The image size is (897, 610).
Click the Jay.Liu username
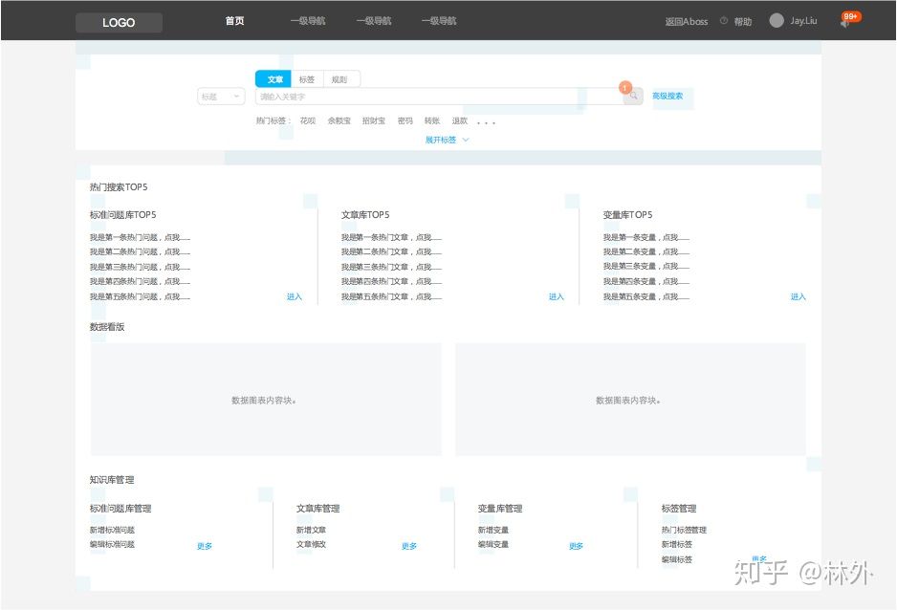coord(803,21)
